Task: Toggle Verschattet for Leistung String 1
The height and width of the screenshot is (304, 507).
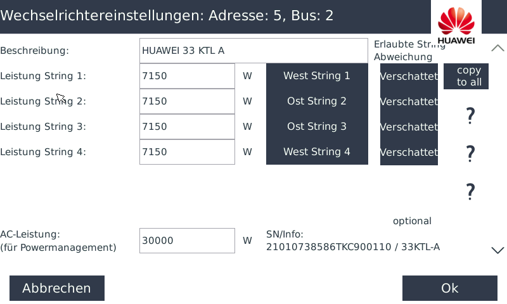Action: point(409,76)
